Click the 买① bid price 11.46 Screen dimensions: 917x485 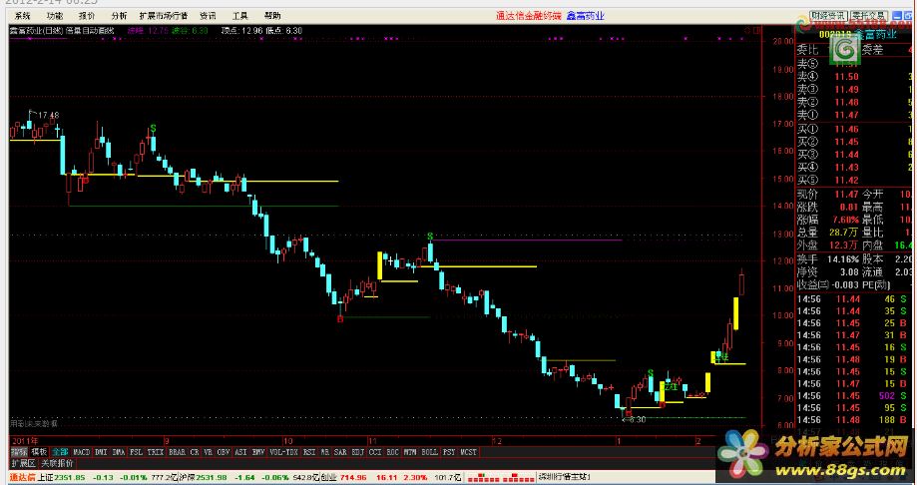pyautogui.click(x=846, y=129)
